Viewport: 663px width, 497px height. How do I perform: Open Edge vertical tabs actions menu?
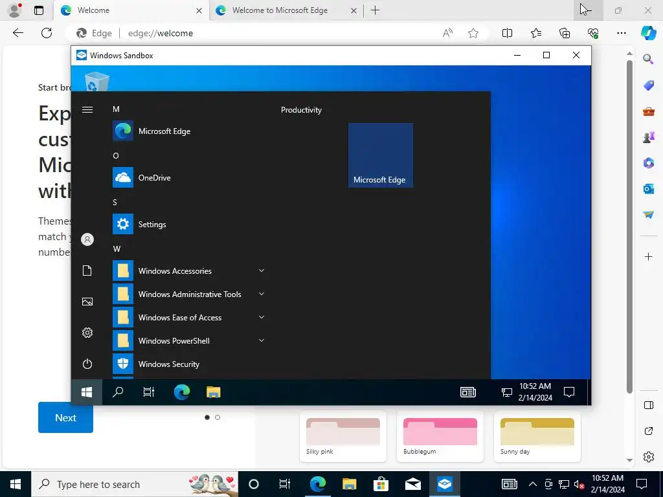click(39, 10)
